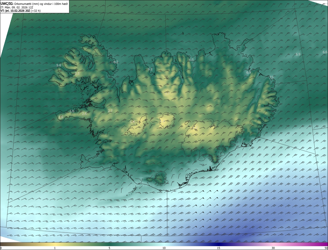328x250 pixels.
Task: Click the colorbar tick label 1
Action: coord(55,248)
